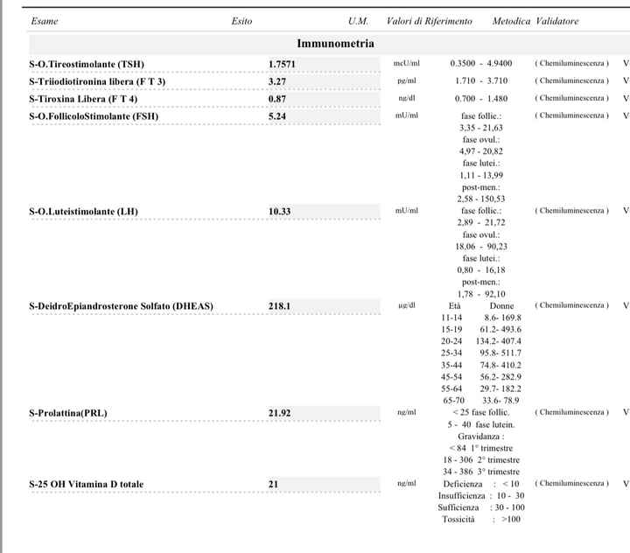The image size is (630, 553).
Task: Click the F T 3 result 3.27
Action: click(x=276, y=81)
